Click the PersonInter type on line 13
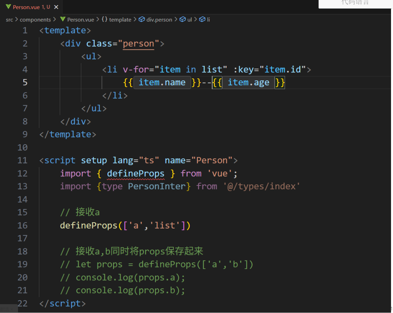Screen dimensions: 393x313 pyautogui.click(x=157, y=186)
